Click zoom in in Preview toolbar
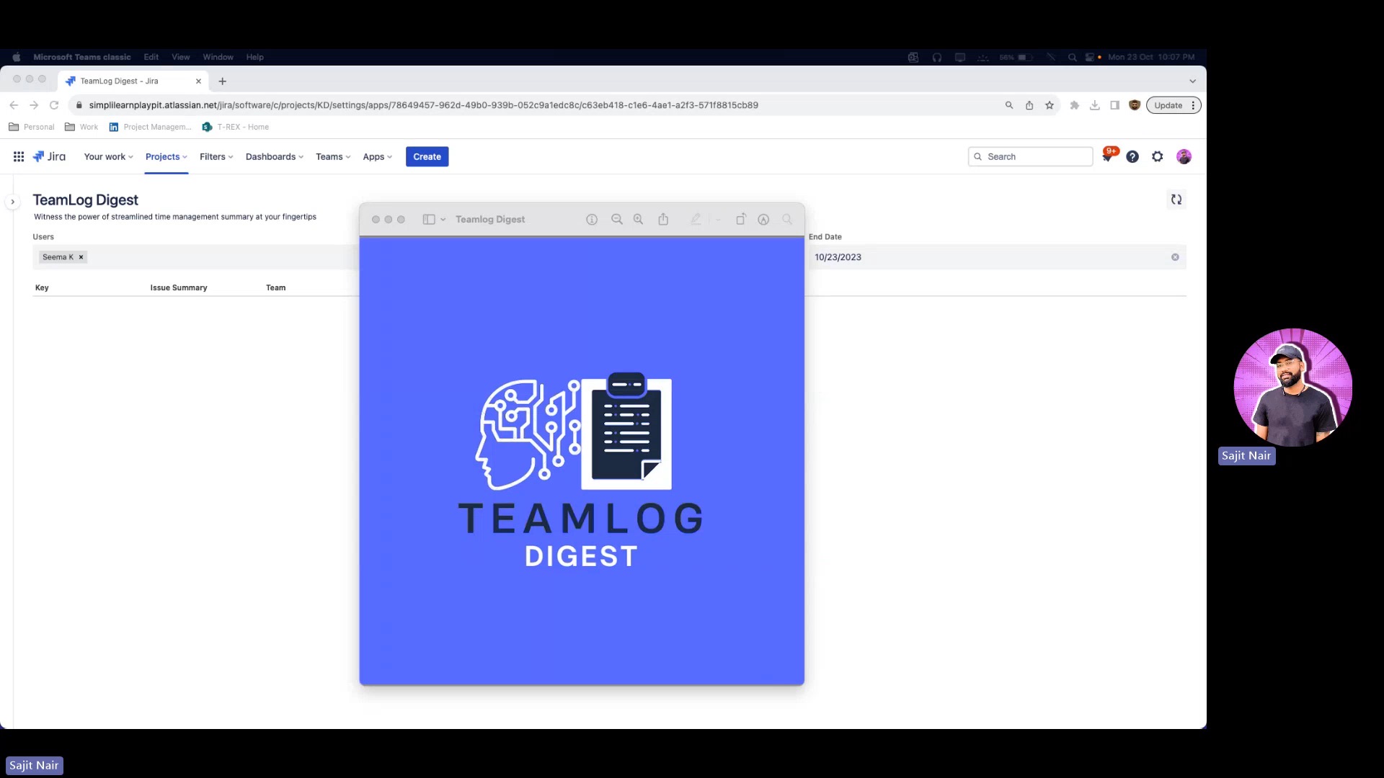This screenshot has height=778, width=1384. pos(638,219)
